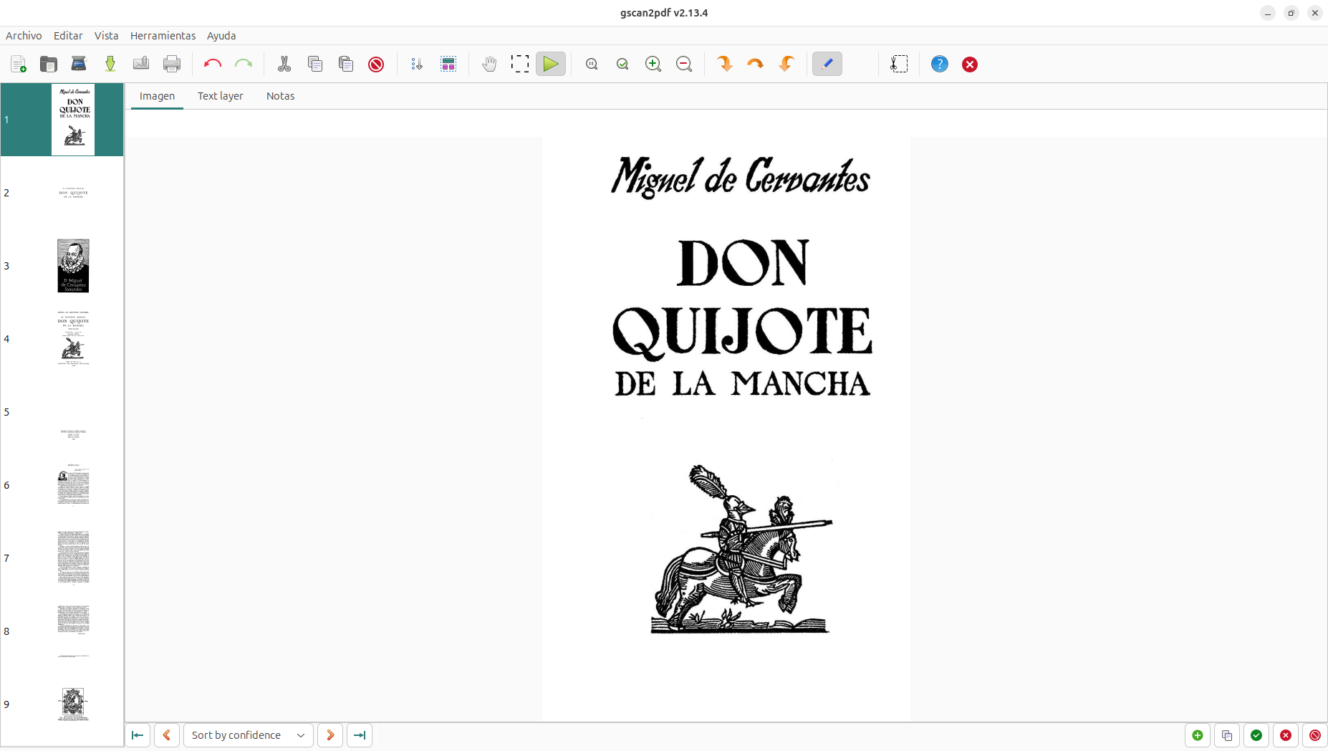Click the Don Quijote page image
The width and height of the screenshot is (1328, 751).
tap(726, 429)
